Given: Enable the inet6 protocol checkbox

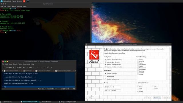Looking at the screenshot, I should [x=138, y=89].
